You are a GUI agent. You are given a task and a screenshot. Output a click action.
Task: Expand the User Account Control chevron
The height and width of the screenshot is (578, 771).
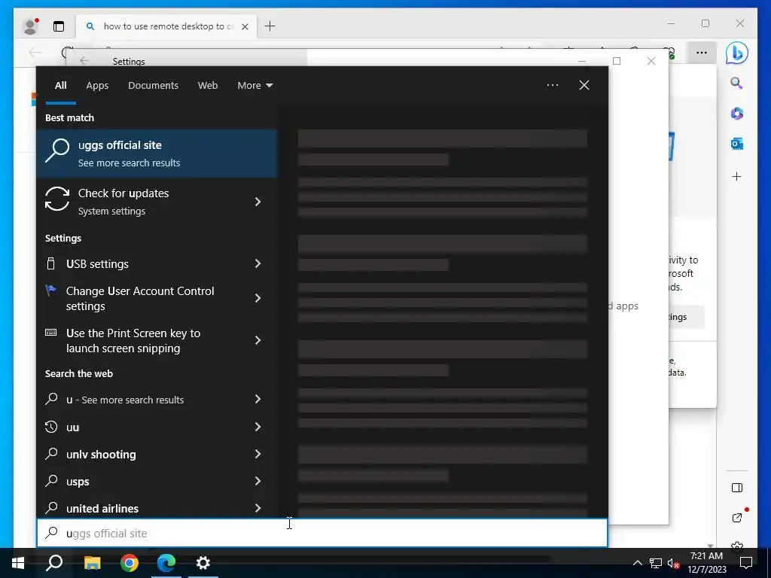[x=258, y=298]
